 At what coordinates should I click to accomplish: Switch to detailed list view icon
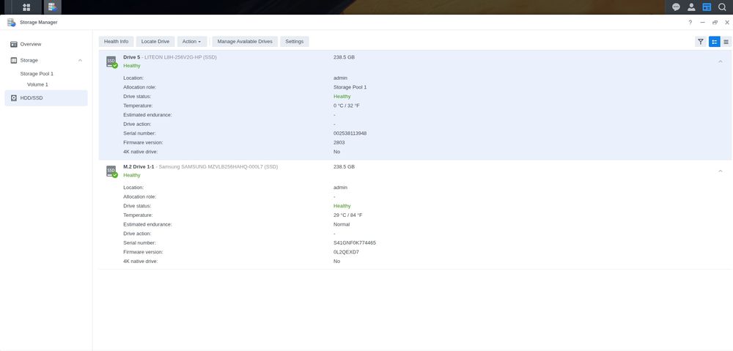point(714,42)
